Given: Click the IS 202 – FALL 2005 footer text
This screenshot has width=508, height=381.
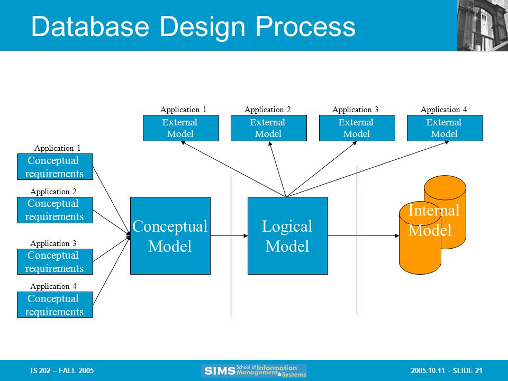Looking at the screenshot, I should [62, 370].
